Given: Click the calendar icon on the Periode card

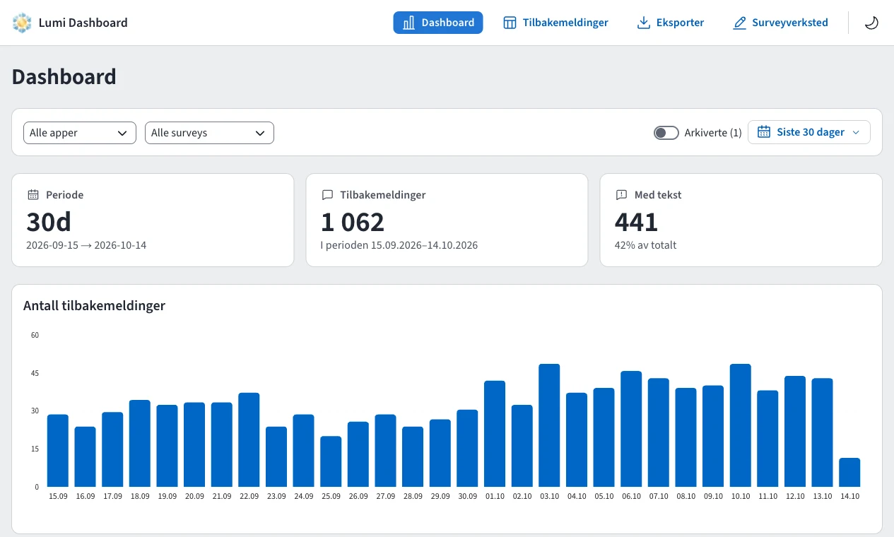Looking at the screenshot, I should click(33, 195).
